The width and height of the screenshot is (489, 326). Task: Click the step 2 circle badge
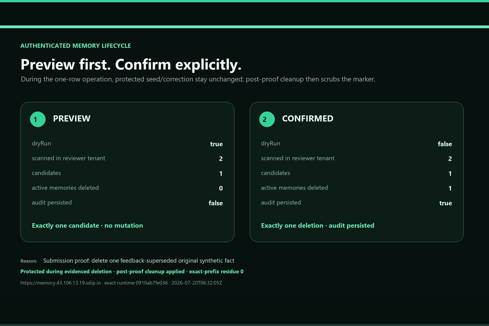tap(267, 119)
